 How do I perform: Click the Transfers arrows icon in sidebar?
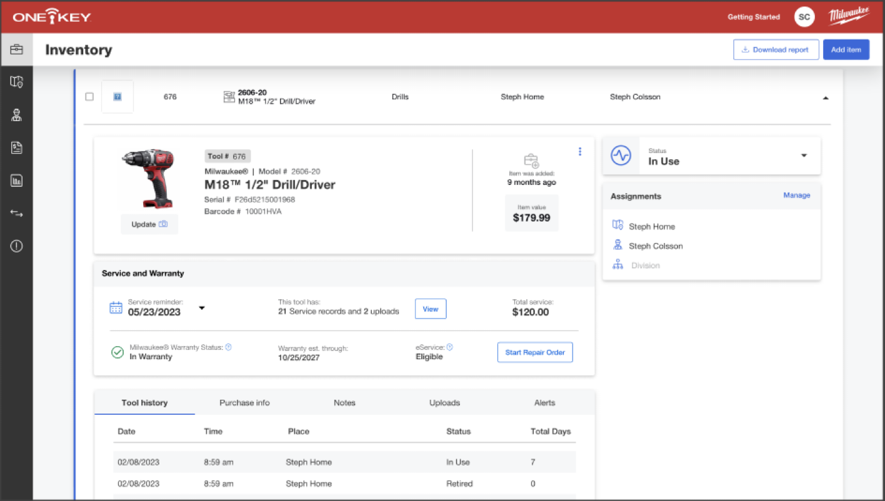tap(16, 214)
